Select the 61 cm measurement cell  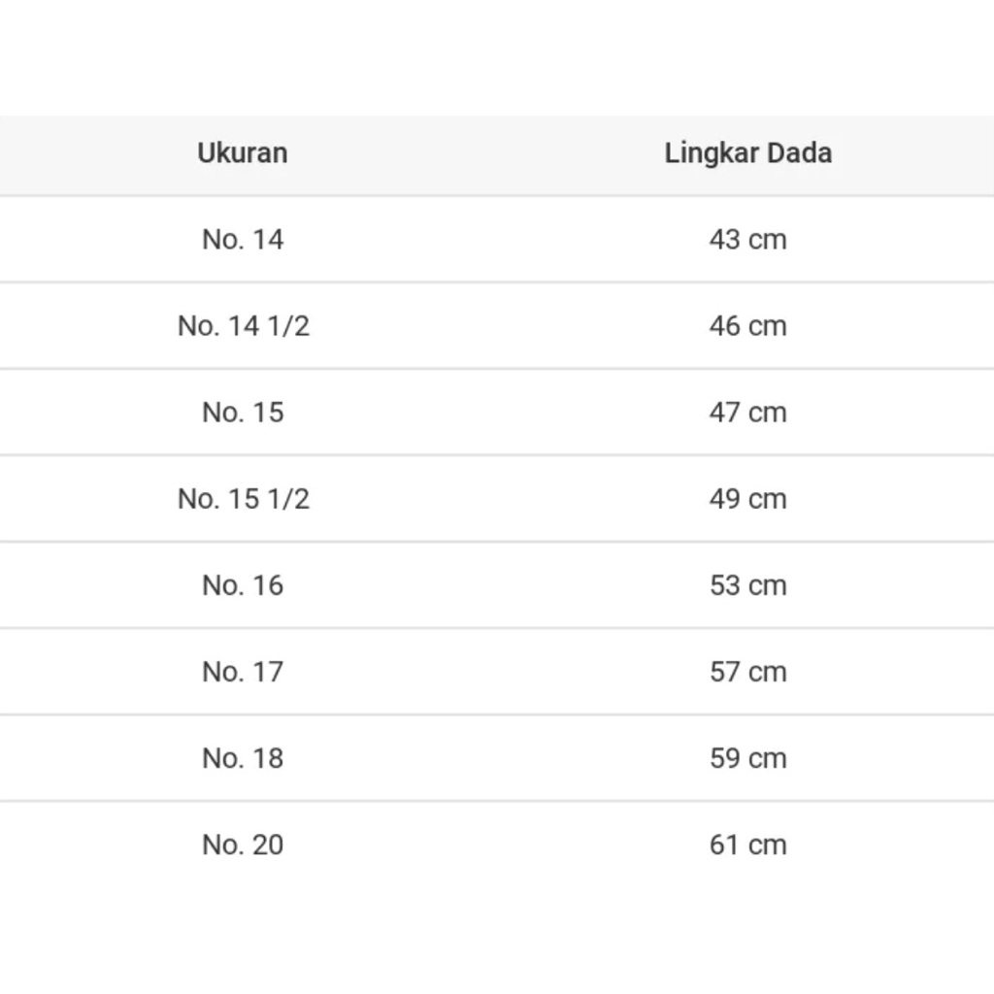click(747, 845)
